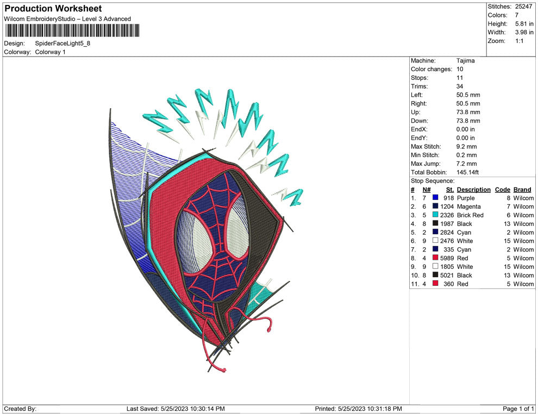Screen dimensions: 538x414
Task: Click the Color changes value 10
Action: 460,70
